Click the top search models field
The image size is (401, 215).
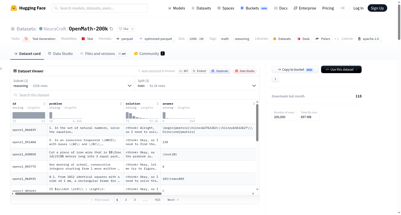[x=100, y=8]
